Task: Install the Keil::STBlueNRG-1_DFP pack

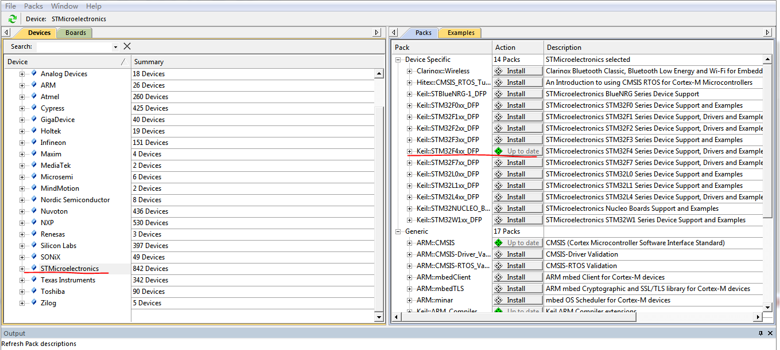Action: coord(517,94)
